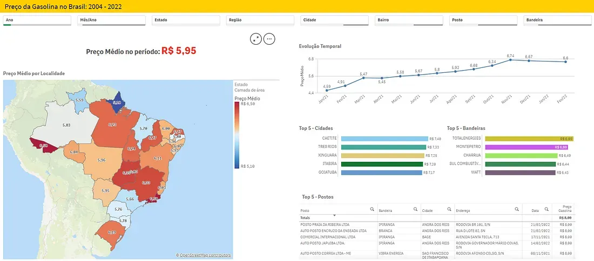Open the three-dots more options menu
The height and width of the screenshot is (261, 594).
269,39
